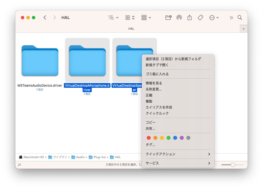Add a new tab with plus button
Image resolution: width=263 pixels, height=189 pixels.
[x=243, y=29]
